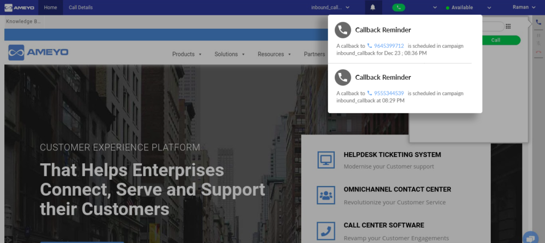Click the first Callback Reminder title
This screenshot has width=545, height=243.
coord(383,30)
